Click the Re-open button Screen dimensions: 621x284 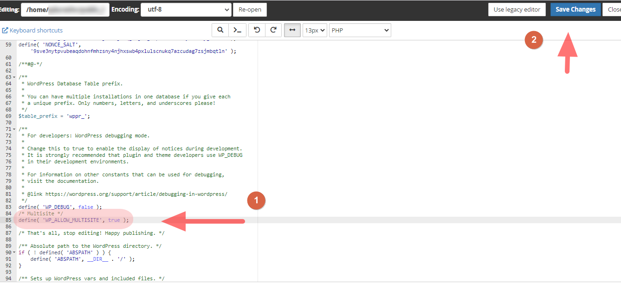[250, 9]
